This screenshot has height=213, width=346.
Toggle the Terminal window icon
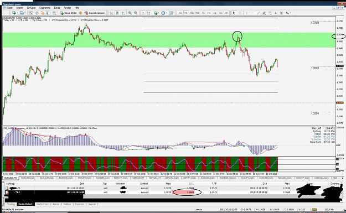[48, 13]
